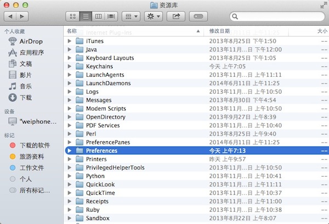Open AirDrop in the sidebar
The width and height of the screenshot is (329, 224).
[x=26, y=41]
